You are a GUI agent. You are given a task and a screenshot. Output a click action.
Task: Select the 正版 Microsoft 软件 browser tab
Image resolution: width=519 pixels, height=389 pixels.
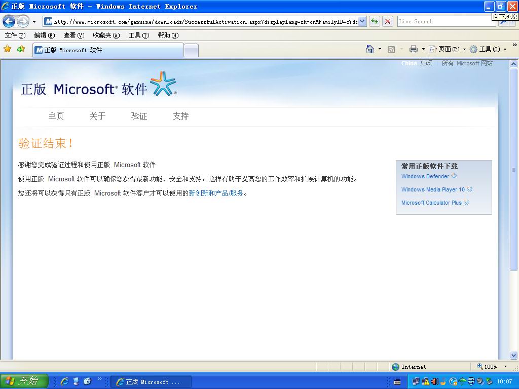tap(108, 50)
